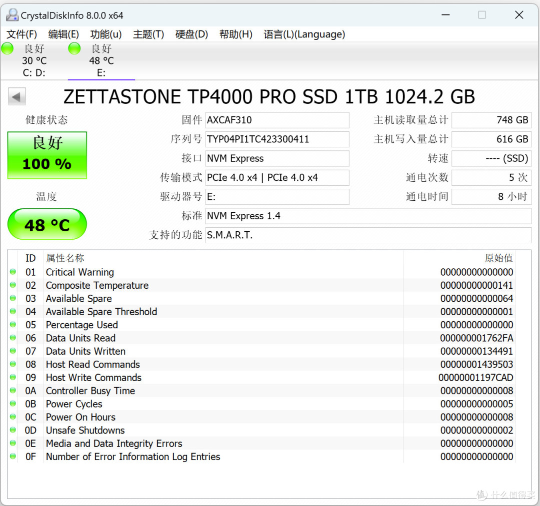Click the serial number field TYP04PI1TC423300411
This screenshot has width=540, height=506.
coord(277,139)
